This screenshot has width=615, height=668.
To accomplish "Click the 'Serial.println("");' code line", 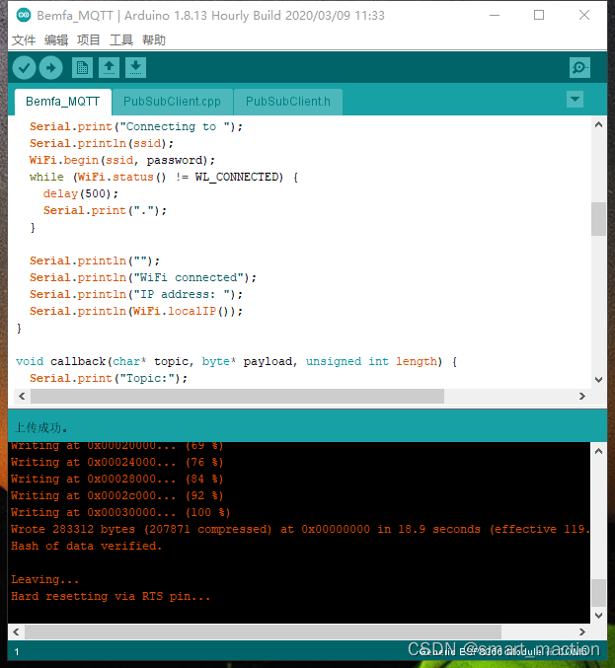I will (x=95, y=260).
